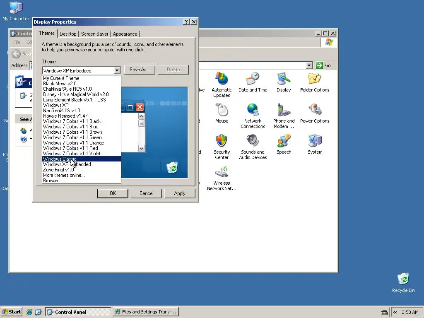Choose Windows XP Embedded in list
Screen dimensions: 424x318
82,164
